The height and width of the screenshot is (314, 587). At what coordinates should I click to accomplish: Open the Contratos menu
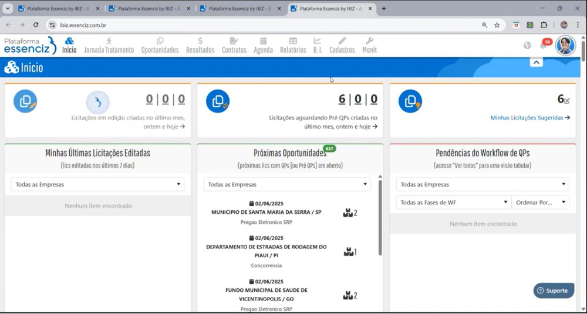(x=234, y=45)
